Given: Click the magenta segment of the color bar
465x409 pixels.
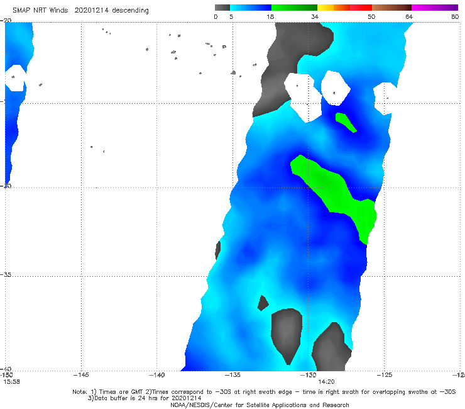Looking at the screenshot, I should click(x=435, y=8).
